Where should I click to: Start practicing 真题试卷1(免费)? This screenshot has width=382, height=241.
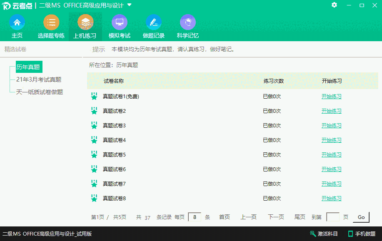point(331,97)
